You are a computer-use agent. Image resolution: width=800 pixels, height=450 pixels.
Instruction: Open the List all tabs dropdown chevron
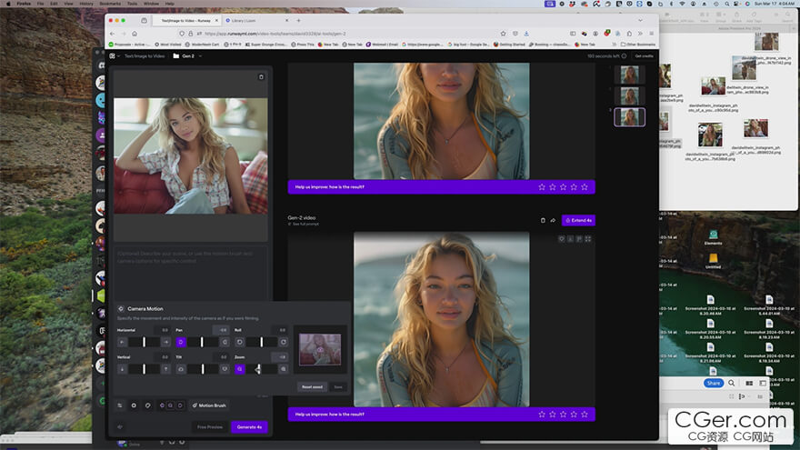click(x=640, y=21)
